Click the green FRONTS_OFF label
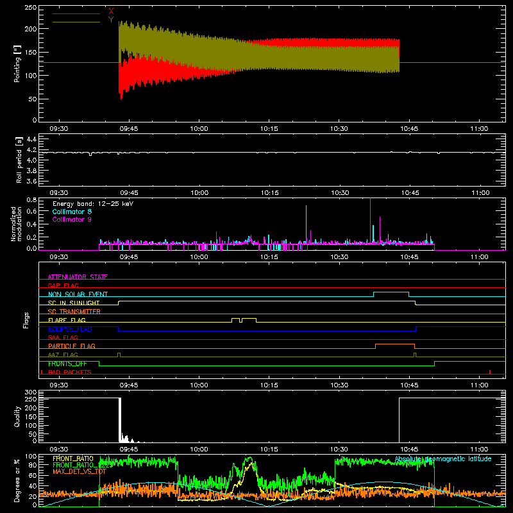The image size is (513, 513). (67, 364)
